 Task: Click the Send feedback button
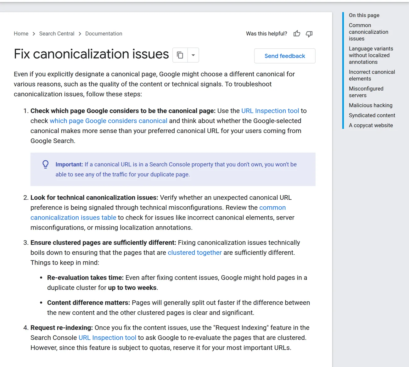285,56
